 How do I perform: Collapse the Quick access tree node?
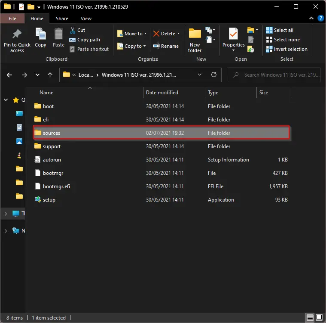pyautogui.click(x=6, y=100)
